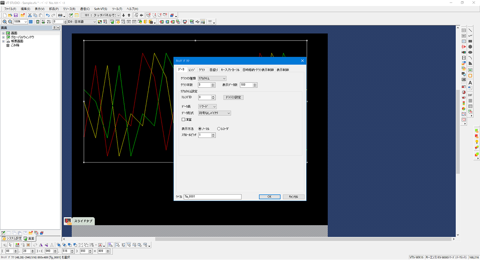Click the キャンセル button
Image resolution: width=480 pixels, height=260 pixels.
tap(294, 197)
